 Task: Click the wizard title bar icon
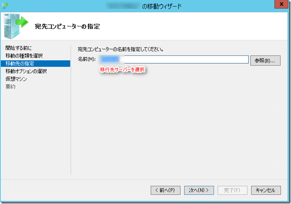click(x=5, y=6)
